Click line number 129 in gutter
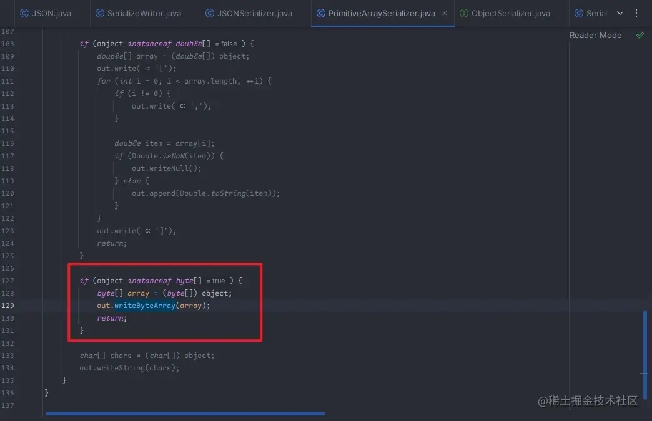Viewport: 652px width, 421px height. click(x=7, y=306)
